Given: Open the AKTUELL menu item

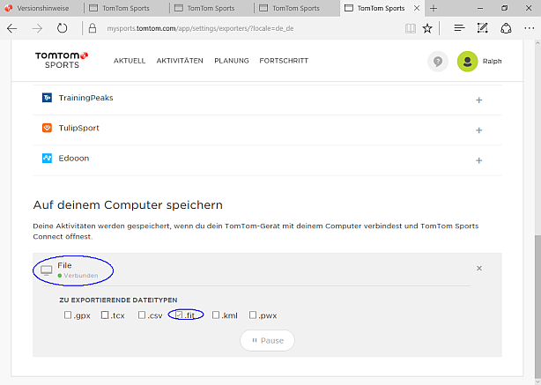Looking at the screenshot, I should click(130, 61).
